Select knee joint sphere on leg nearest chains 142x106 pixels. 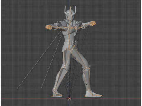(x=65, y=67)
